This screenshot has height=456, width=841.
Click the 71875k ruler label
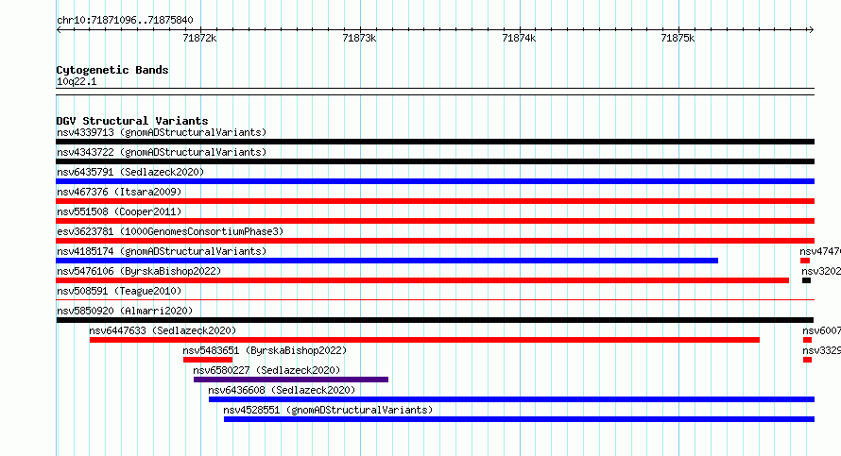(678, 39)
